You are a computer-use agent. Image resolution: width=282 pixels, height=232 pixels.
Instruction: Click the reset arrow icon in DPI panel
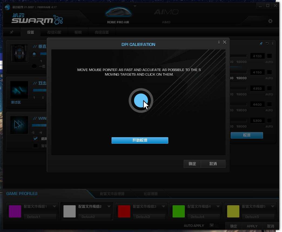[267, 43]
